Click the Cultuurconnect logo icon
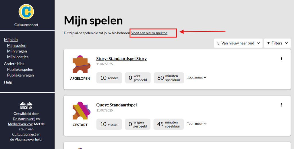This screenshot has width=294, height=149. click(26, 11)
